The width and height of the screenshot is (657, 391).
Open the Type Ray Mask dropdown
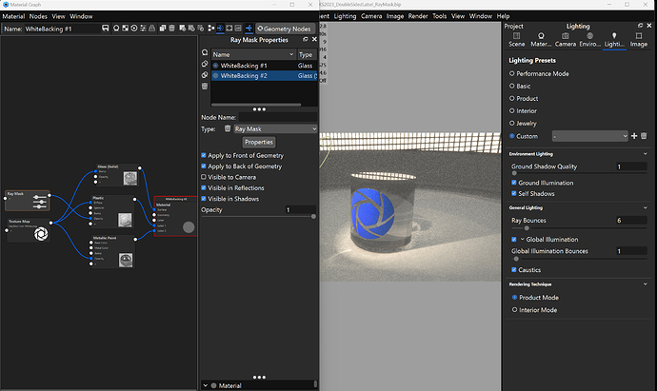[275, 129]
